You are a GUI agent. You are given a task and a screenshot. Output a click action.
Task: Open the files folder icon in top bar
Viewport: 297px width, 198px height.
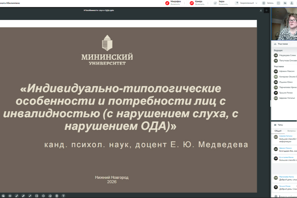coord(285,3)
